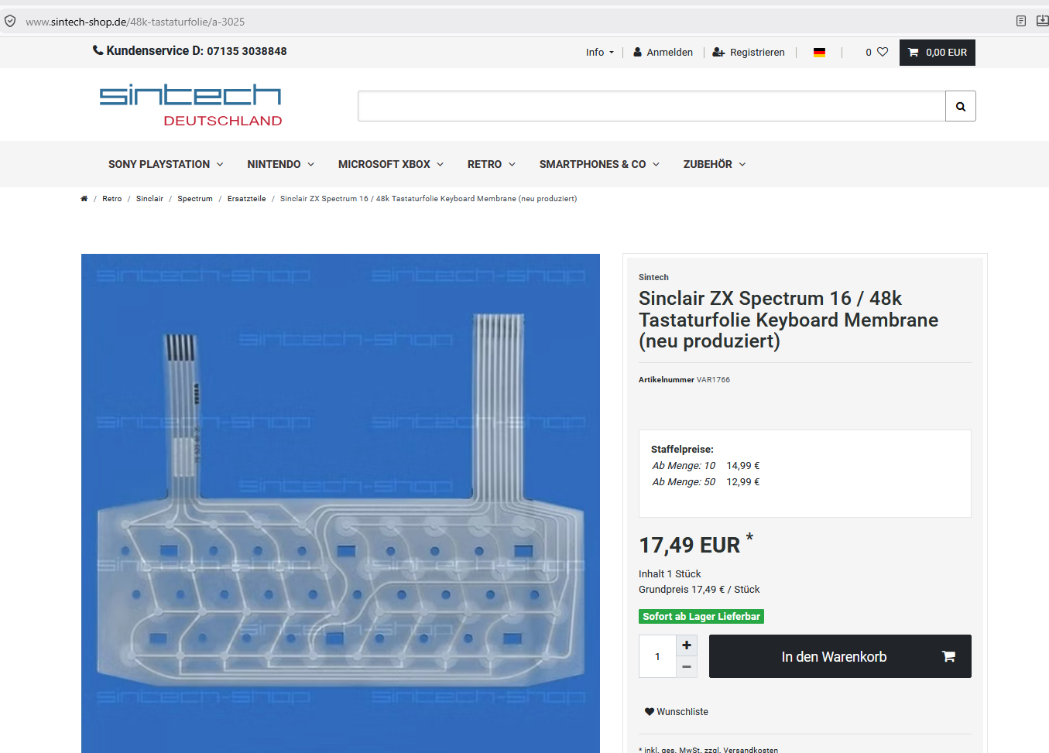Add item with In den Warenkorb button

point(840,656)
